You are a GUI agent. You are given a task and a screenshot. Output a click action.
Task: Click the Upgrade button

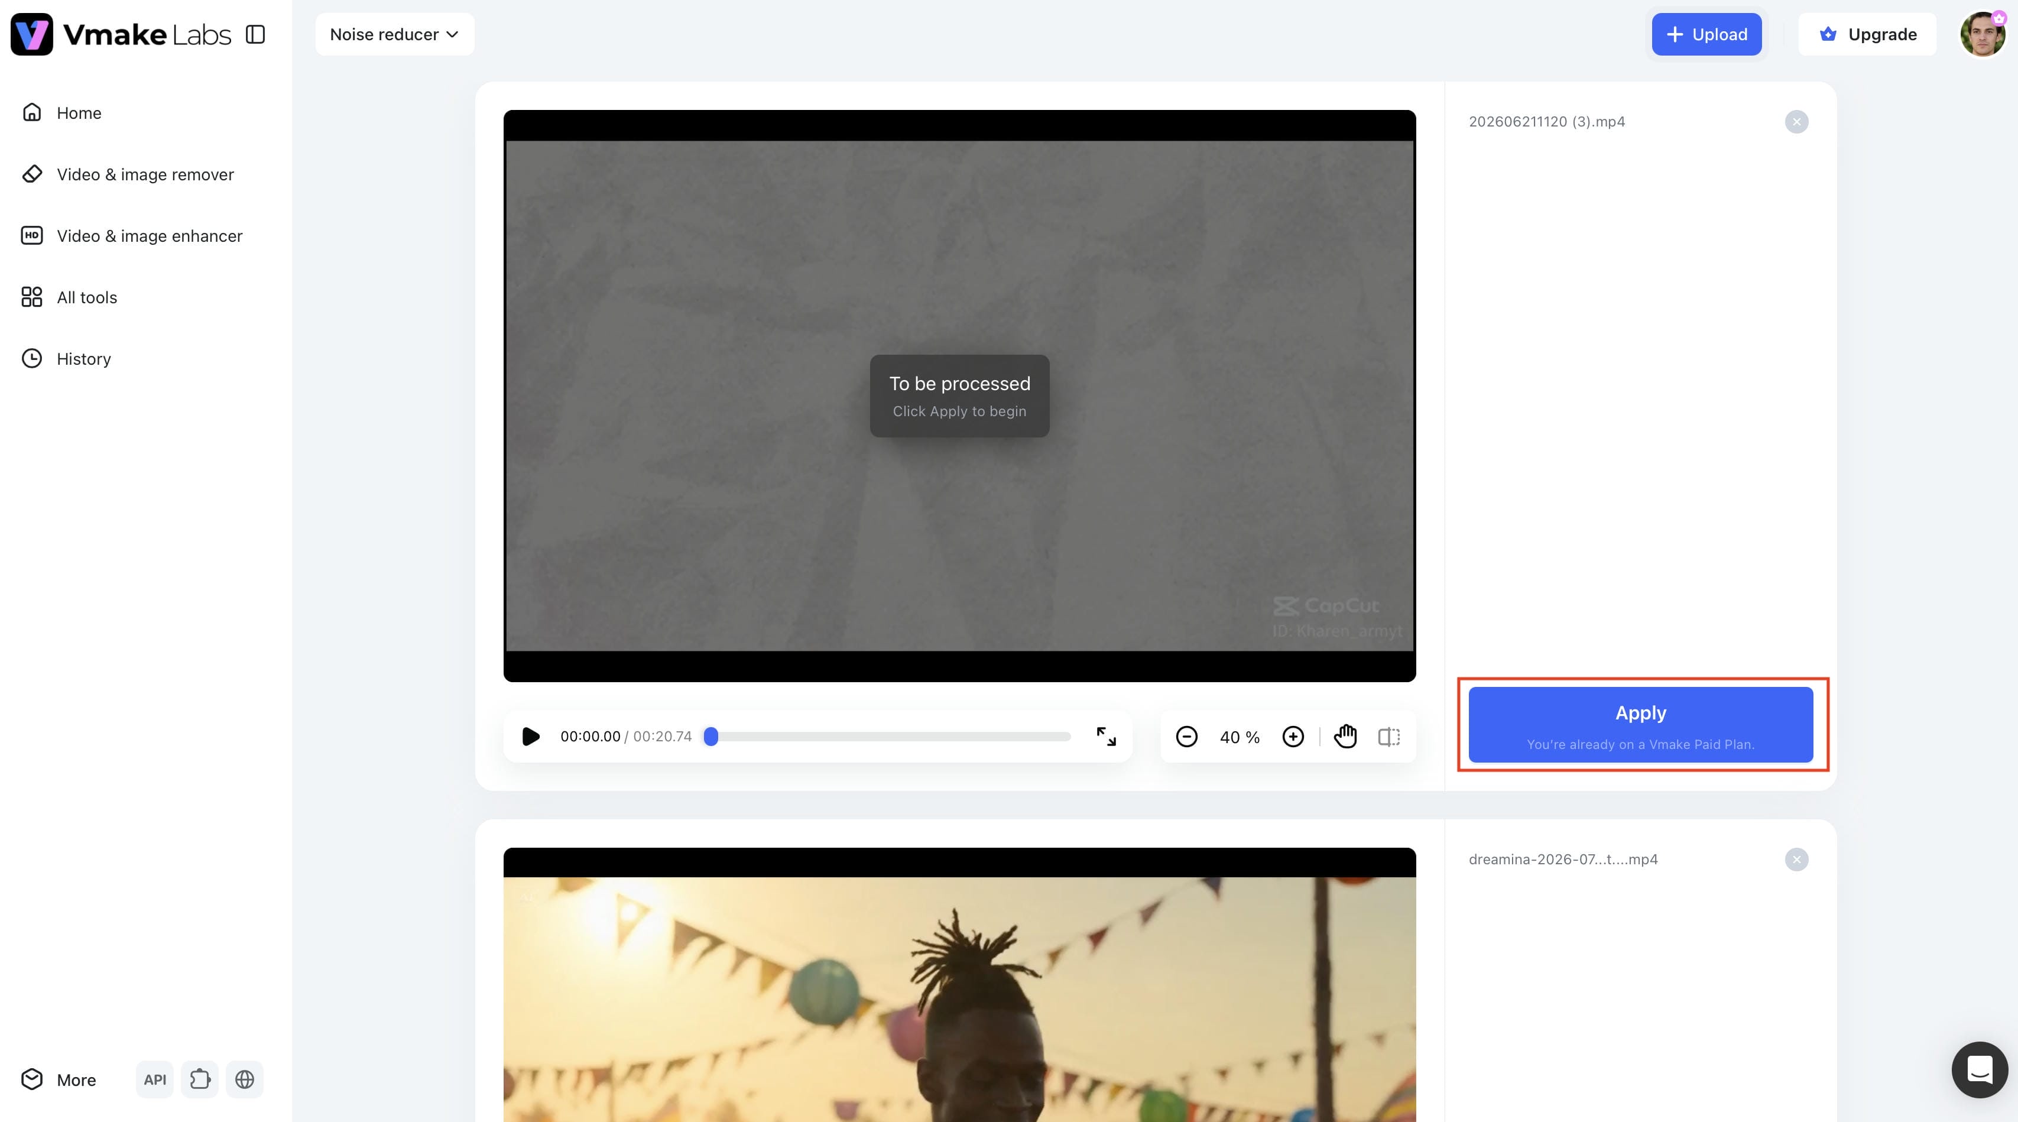coord(1867,34)
